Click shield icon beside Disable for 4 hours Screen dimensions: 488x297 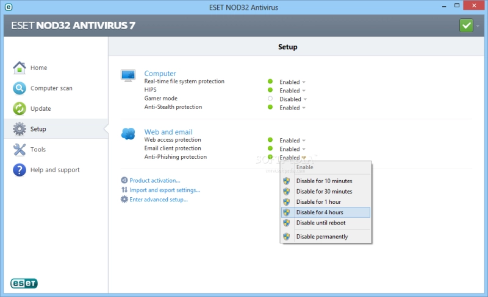coord(286,212)
